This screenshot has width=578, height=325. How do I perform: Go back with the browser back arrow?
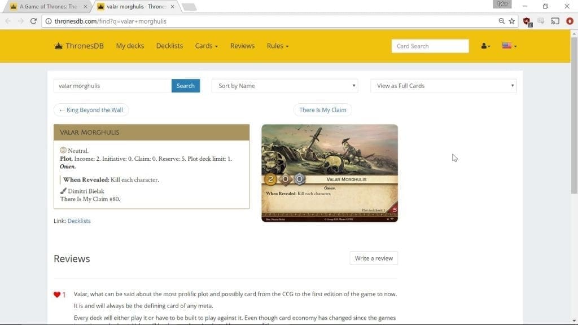8,21
